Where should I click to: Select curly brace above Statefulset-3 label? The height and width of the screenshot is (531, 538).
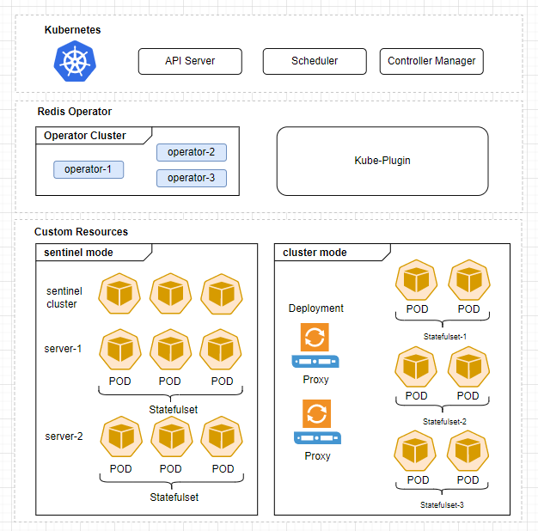tap(442, 488)
